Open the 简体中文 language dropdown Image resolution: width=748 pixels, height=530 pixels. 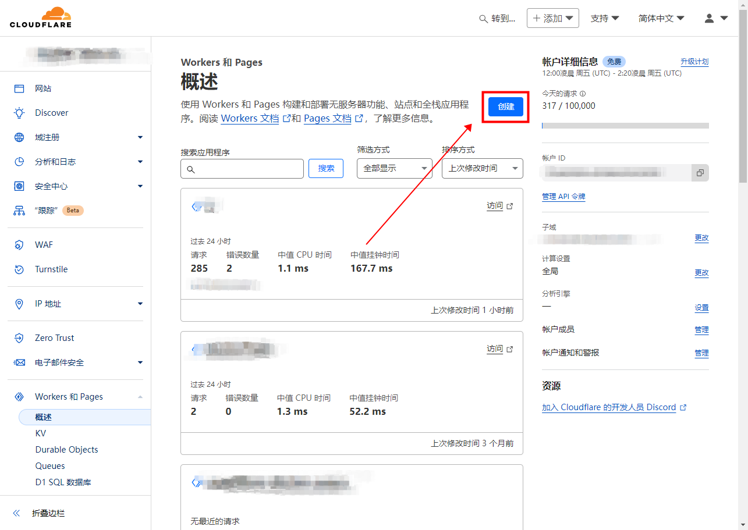[661, 18]
